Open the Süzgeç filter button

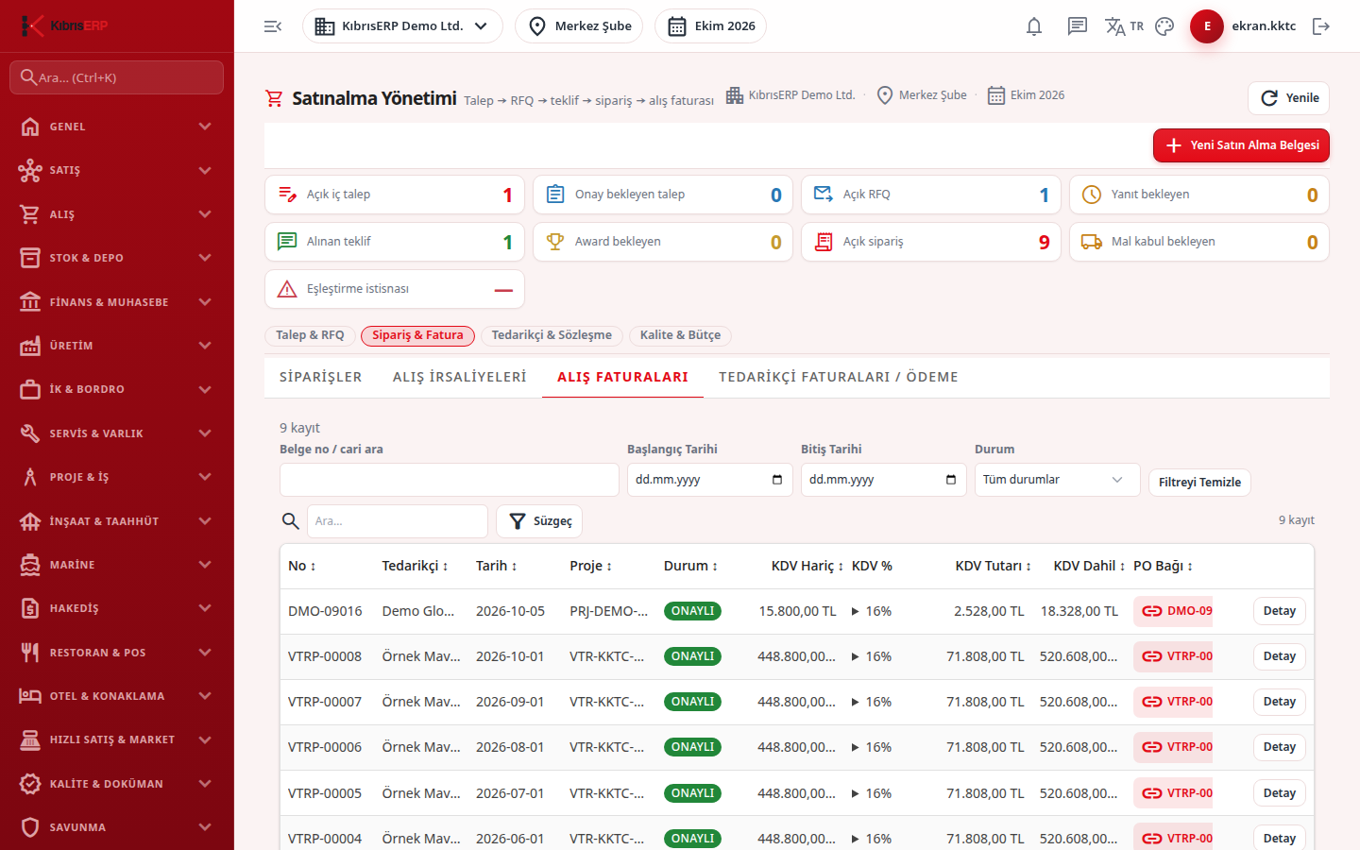pos(539,521)
